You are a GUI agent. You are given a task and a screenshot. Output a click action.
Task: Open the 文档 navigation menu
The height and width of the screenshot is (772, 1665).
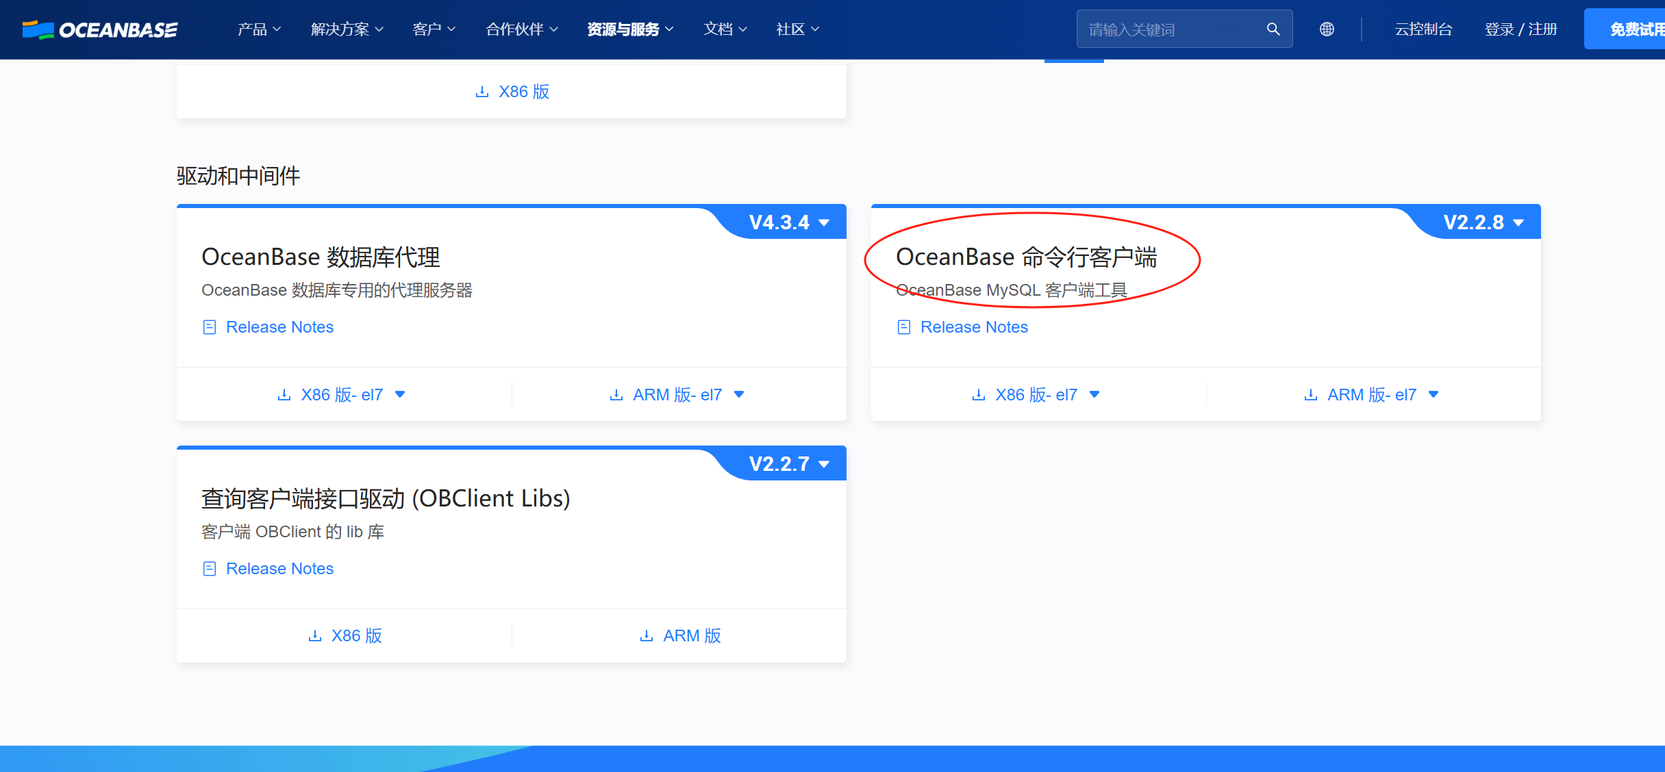725,29
